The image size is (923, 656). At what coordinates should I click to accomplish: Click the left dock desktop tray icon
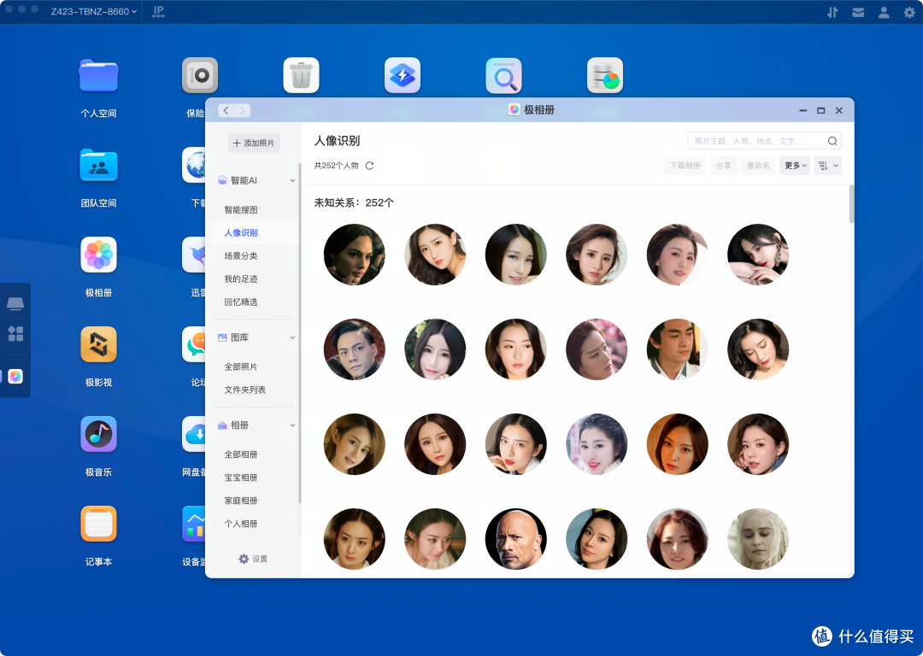[15, 303]
